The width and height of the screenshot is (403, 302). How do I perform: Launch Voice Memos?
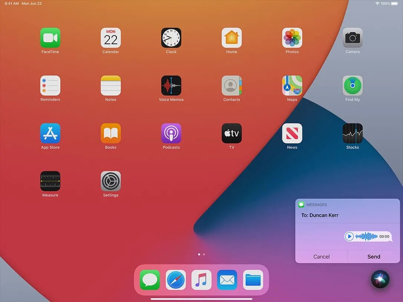(x=171, y=86)
